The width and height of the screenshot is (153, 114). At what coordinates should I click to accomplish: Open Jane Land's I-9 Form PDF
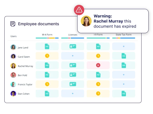[98, 46]
